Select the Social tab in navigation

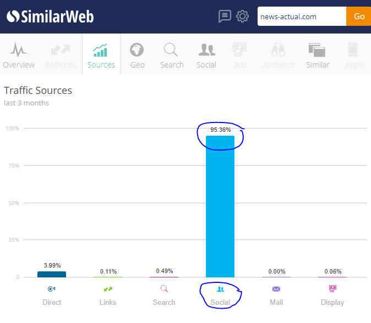coord(206,55)
